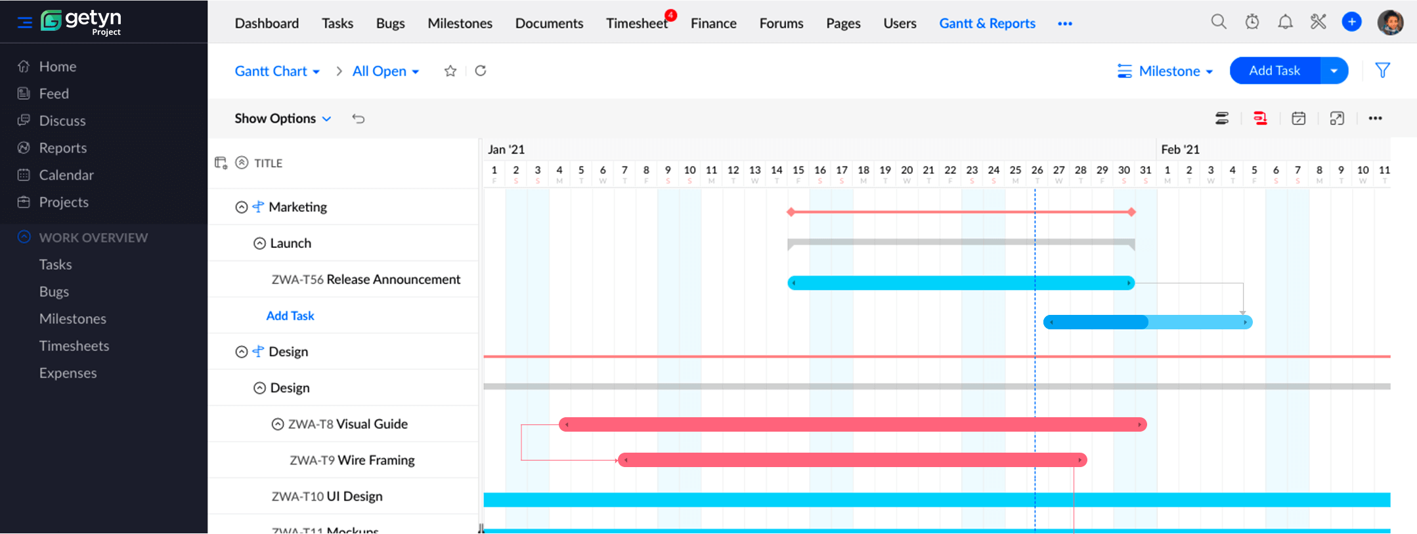Collapse the ZWA-T8 Visual Guide task
This screenshot has width=1417, height=534.
click(278, 424)
